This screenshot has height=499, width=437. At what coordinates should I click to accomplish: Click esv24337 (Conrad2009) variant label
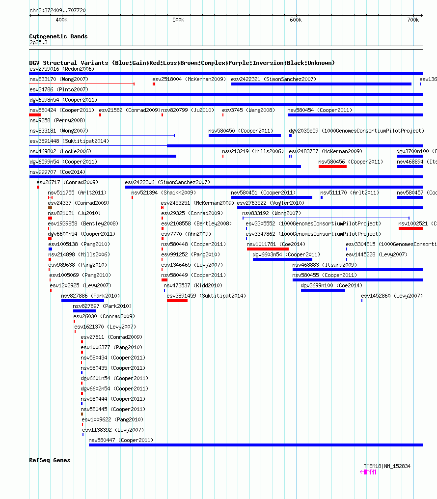pyautogui.click(x=79, y=203)
